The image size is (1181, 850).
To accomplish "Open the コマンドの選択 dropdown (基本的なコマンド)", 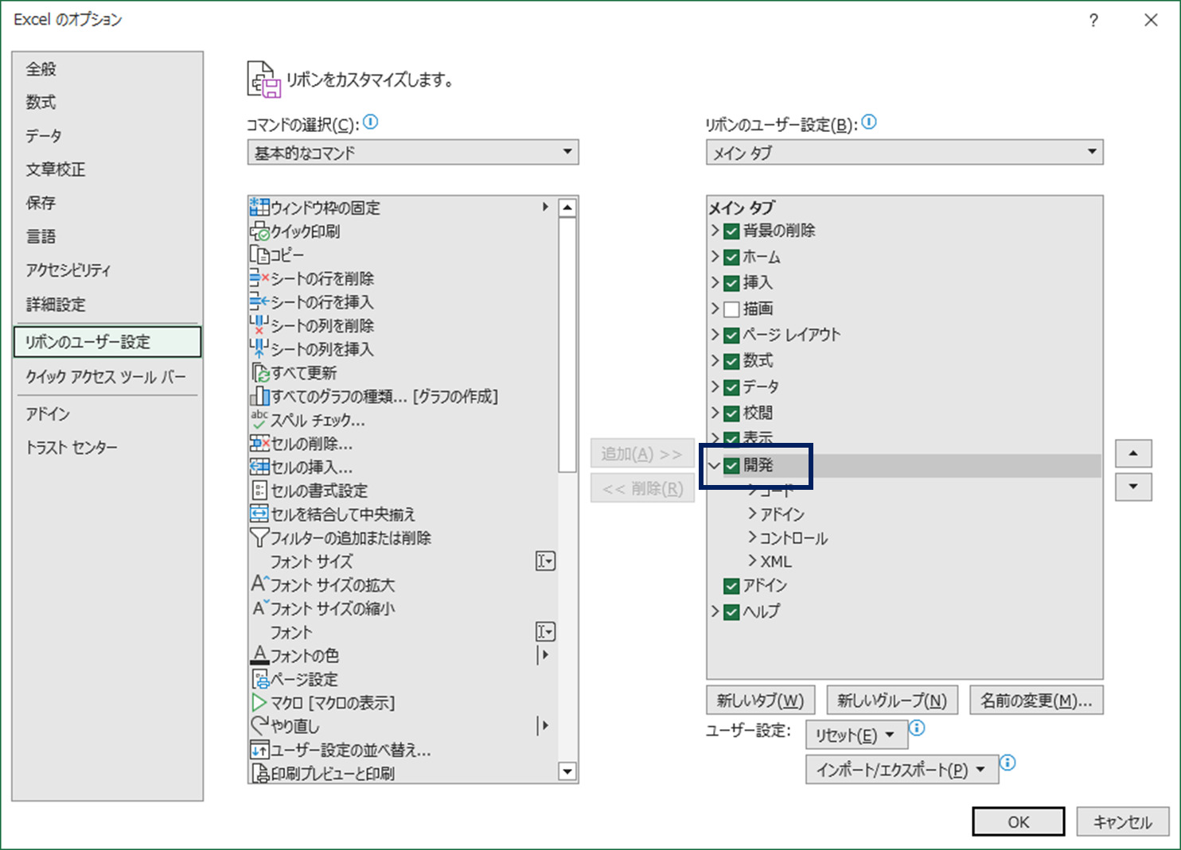I will [412, 153].
